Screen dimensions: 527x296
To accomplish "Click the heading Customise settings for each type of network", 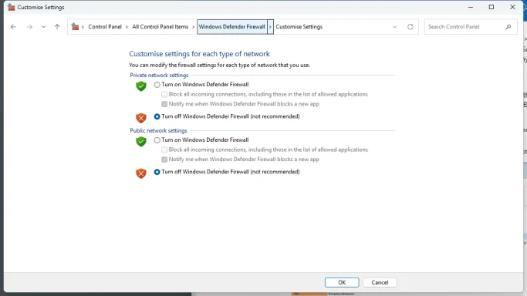I will [199, 54].
